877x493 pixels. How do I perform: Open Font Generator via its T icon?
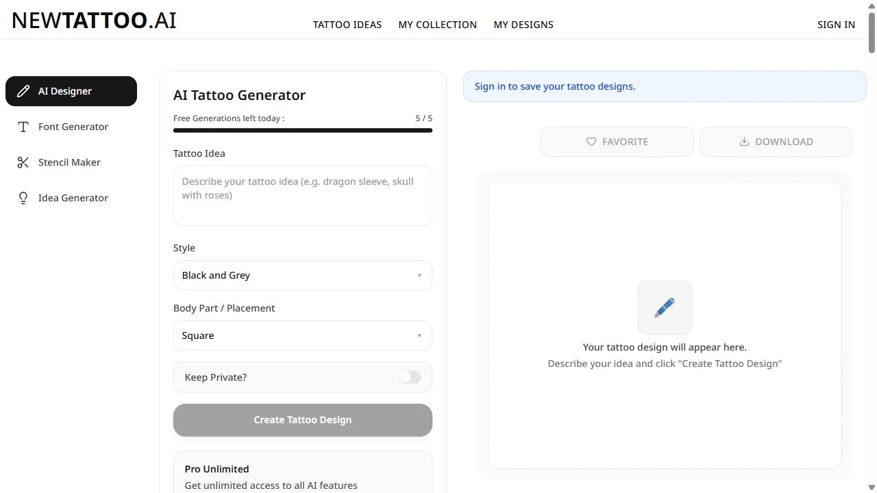(23, 127)
